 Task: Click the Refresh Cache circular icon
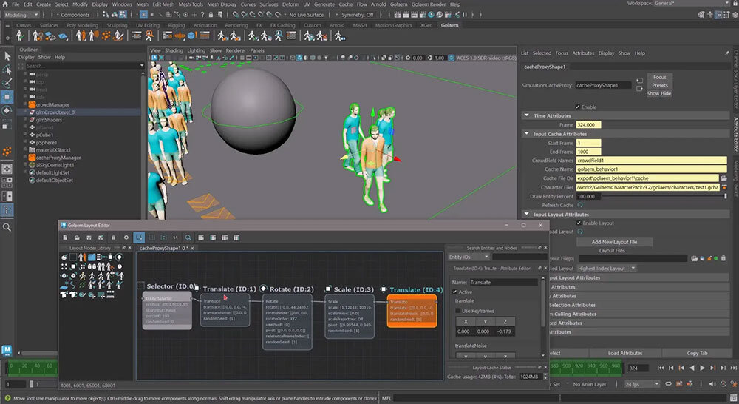[x=580, y=205]
